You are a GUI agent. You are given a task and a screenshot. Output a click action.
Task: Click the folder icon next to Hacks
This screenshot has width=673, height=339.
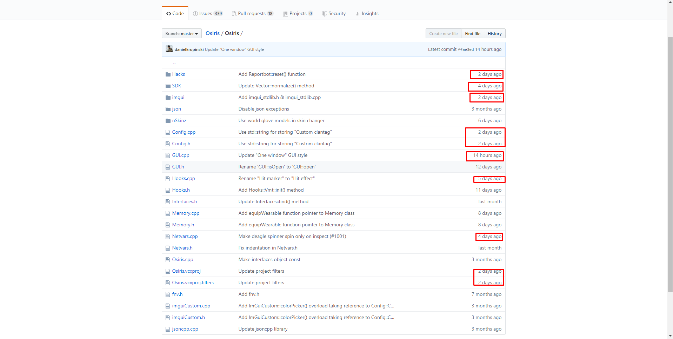(168, 74)
